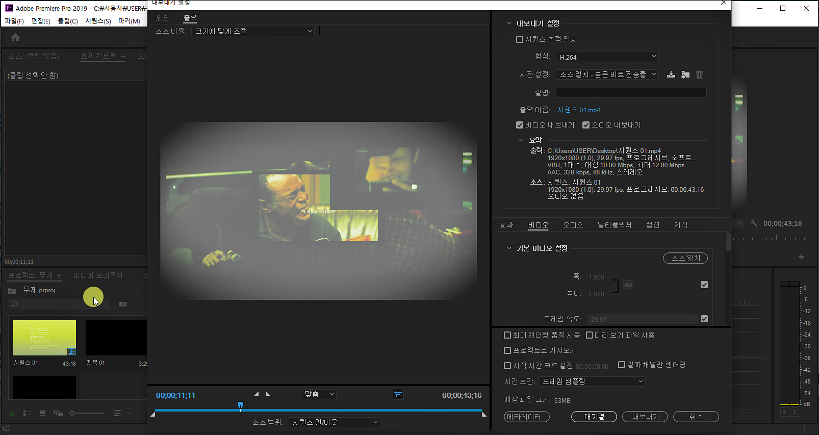Navigate up folder icon beside 무제.prproj
819x435 pixels.
tap(12, 291)
